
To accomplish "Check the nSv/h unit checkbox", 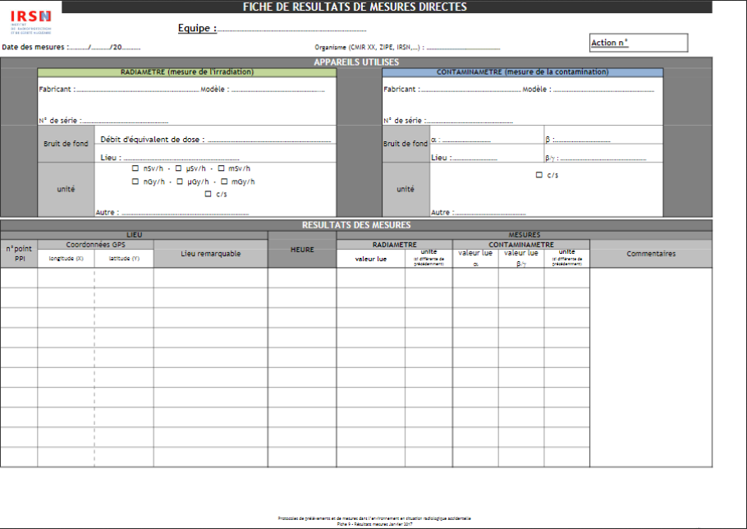I will coord(135,168).
